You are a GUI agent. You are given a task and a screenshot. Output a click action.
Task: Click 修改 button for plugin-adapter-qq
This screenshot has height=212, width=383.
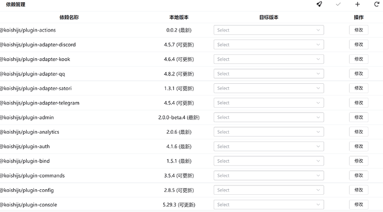click(359, 74)
